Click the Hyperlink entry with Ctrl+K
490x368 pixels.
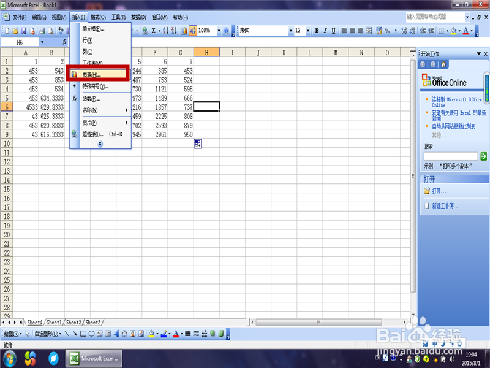pos(100,134)
